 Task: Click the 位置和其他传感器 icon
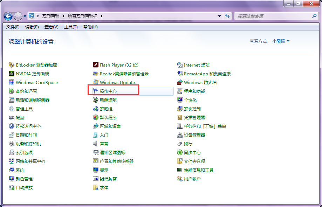coord(96,161)
